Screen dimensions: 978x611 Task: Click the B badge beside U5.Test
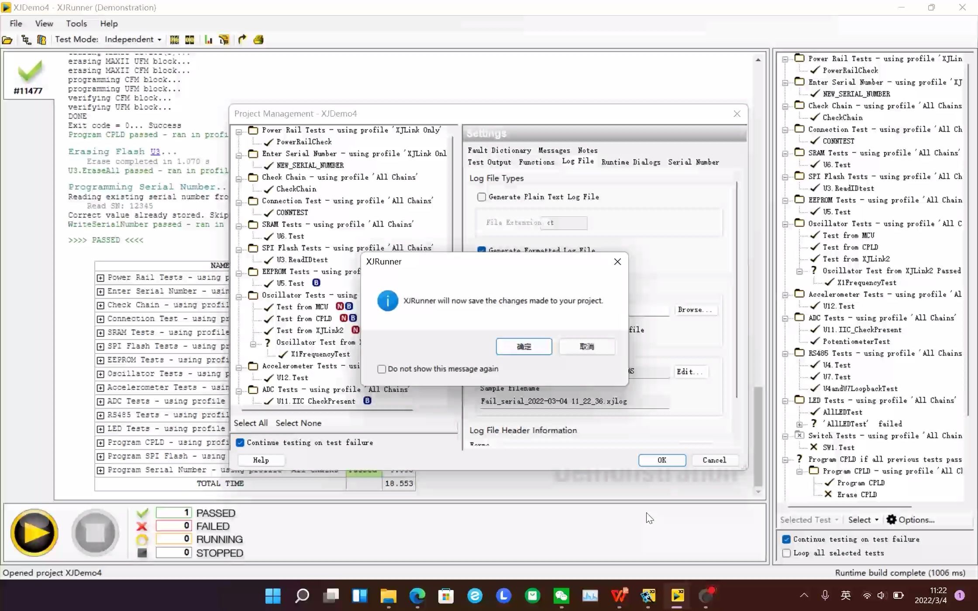[316, 283]
